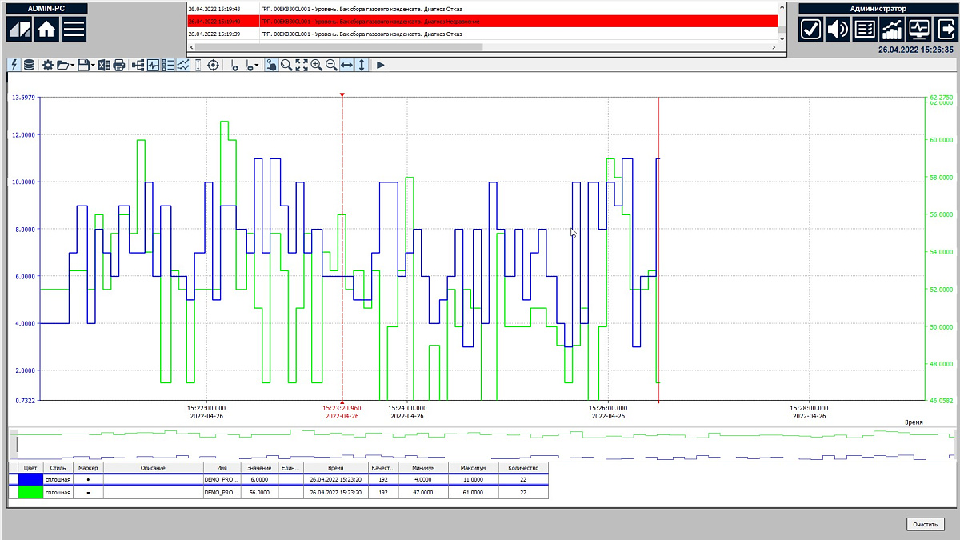The width and height of the screenshot is (960, 540).
Task: Select the red highlighted alarm row
Action: [482, 22]
